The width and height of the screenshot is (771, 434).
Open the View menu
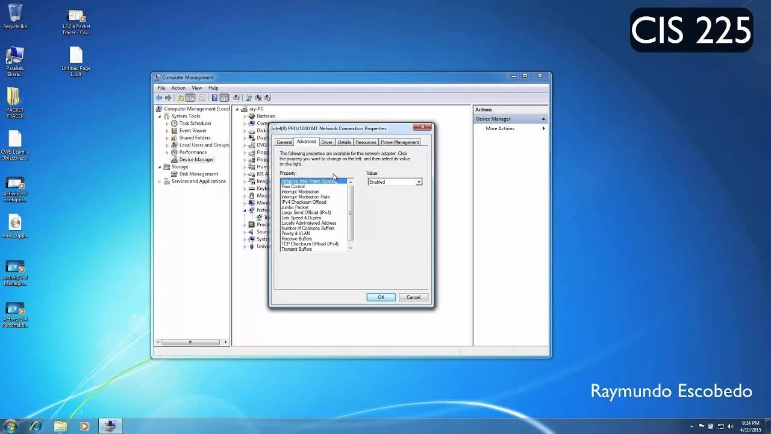tap(197, 88)
